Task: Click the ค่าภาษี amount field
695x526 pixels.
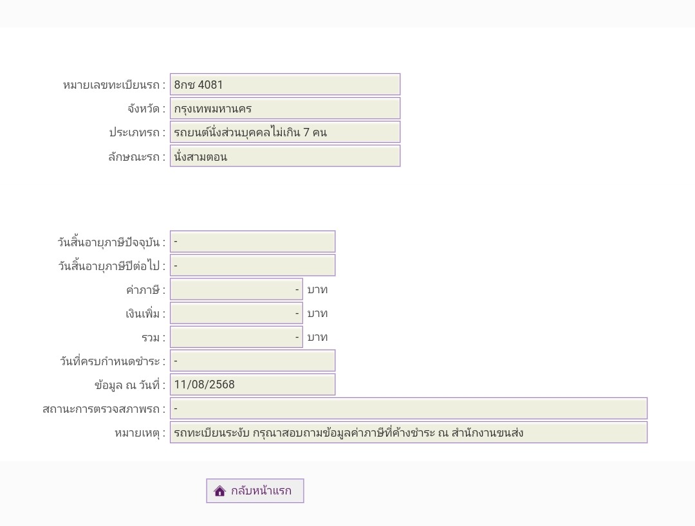Action: 236,289
